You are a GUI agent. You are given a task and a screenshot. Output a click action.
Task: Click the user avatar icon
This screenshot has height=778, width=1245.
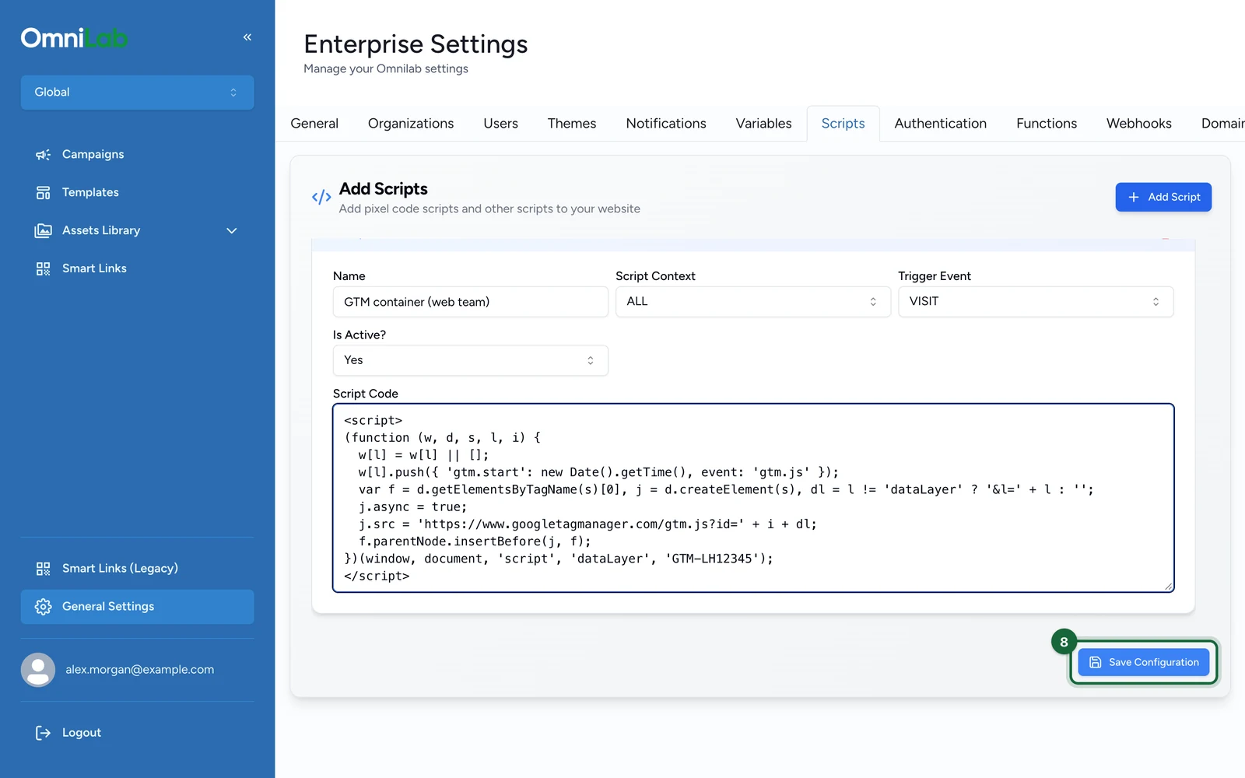pos(38,670)
